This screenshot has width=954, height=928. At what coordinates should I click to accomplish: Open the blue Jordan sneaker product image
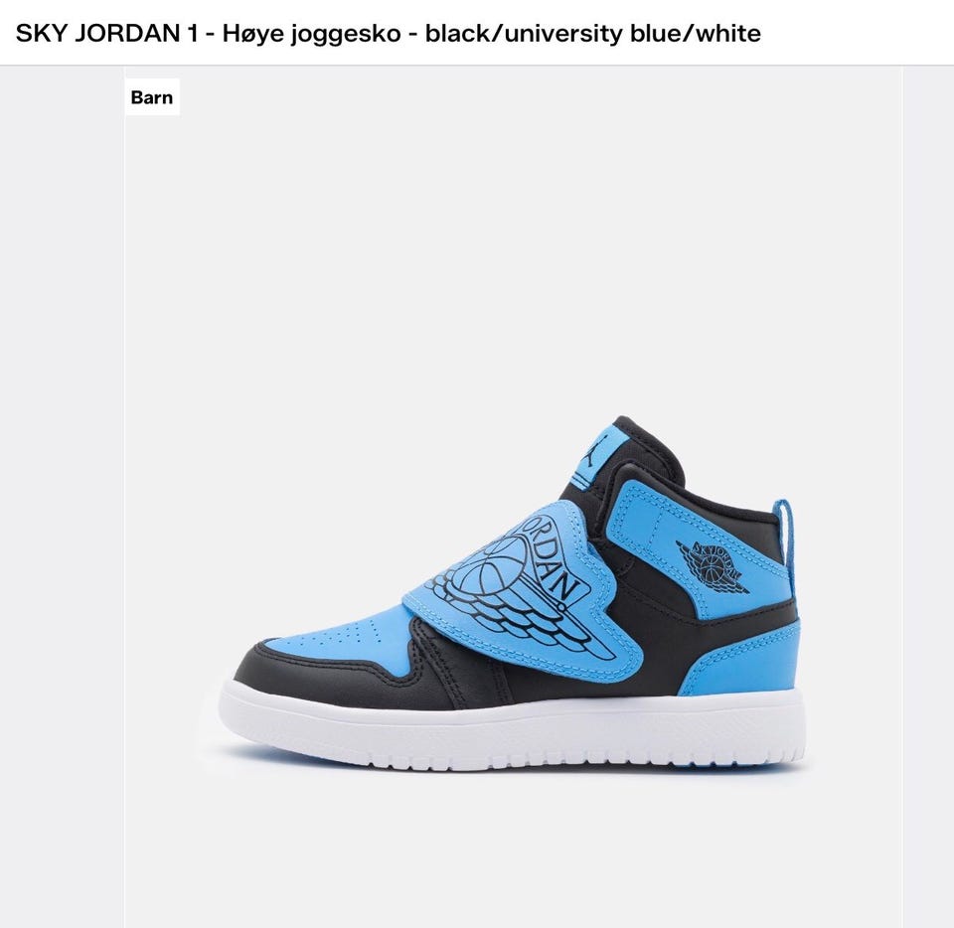click(x=513, y=593)
